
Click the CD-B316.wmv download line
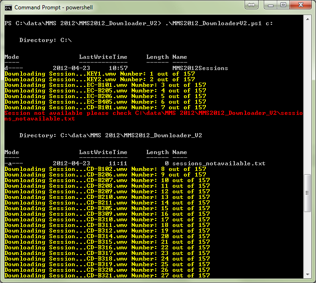click(x=107, y=248)
